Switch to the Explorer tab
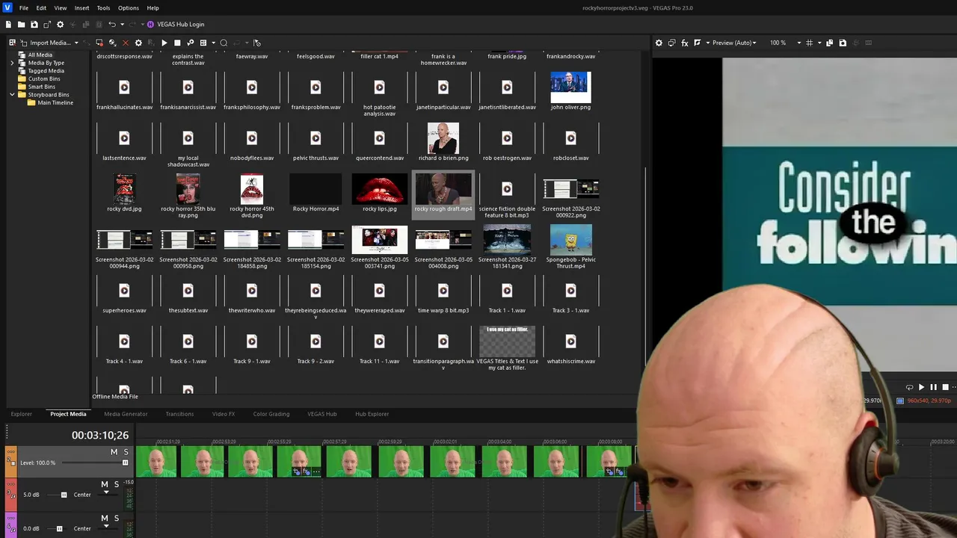The image size is (957, 538). pos(21,414)
